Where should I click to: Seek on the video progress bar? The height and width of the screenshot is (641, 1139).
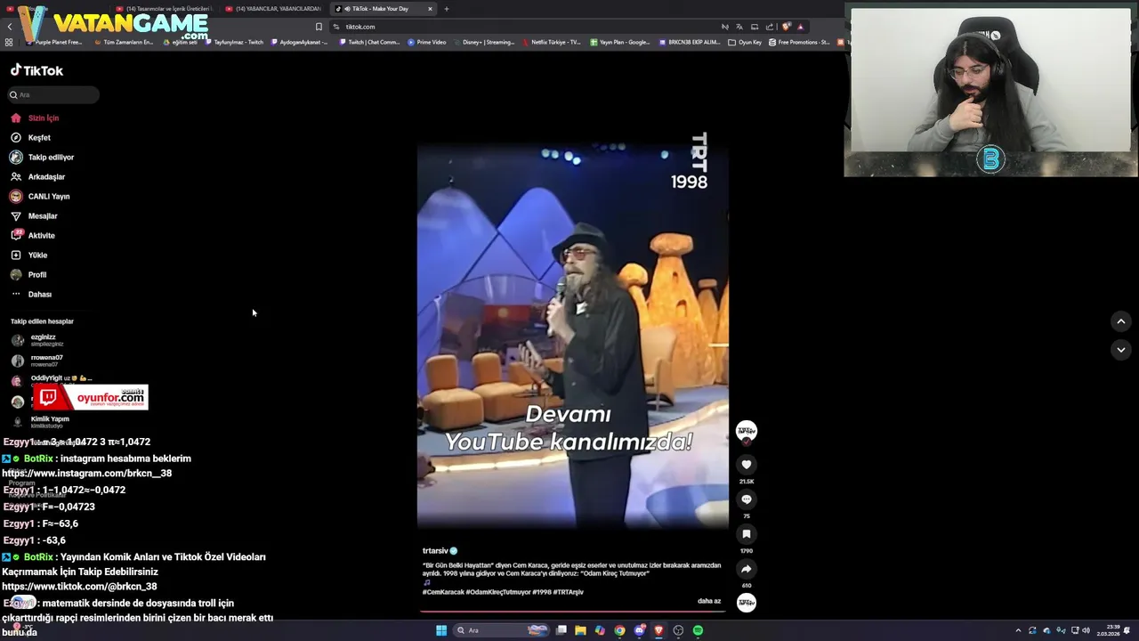(x=572, y=612)
